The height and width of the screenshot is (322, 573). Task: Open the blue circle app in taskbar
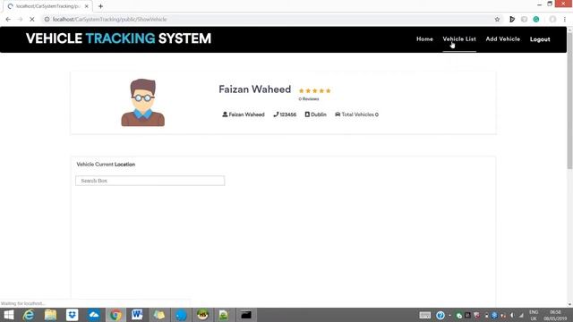coord(181,315)
